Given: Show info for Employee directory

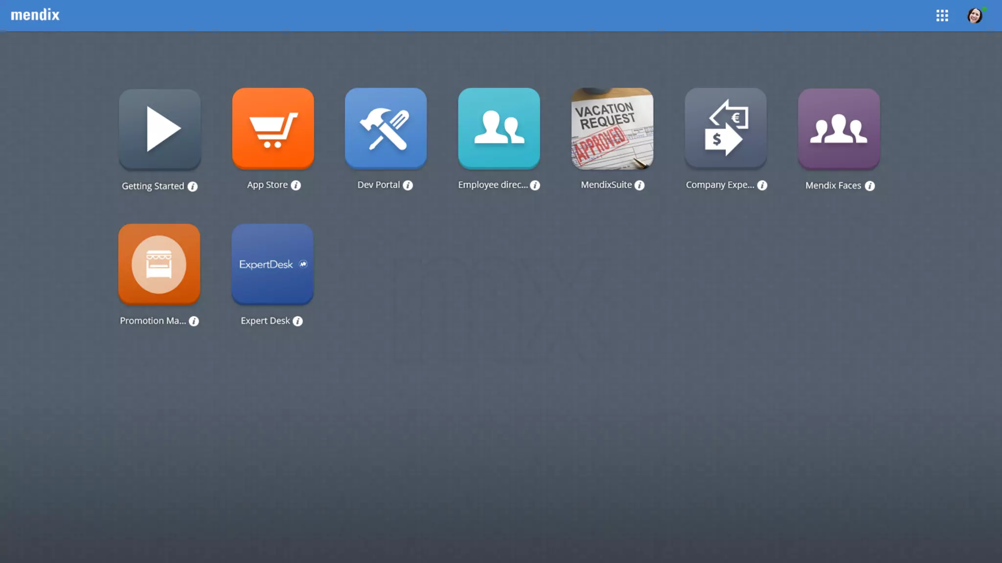Looking at the screenshot, I should tap(535, 185).
